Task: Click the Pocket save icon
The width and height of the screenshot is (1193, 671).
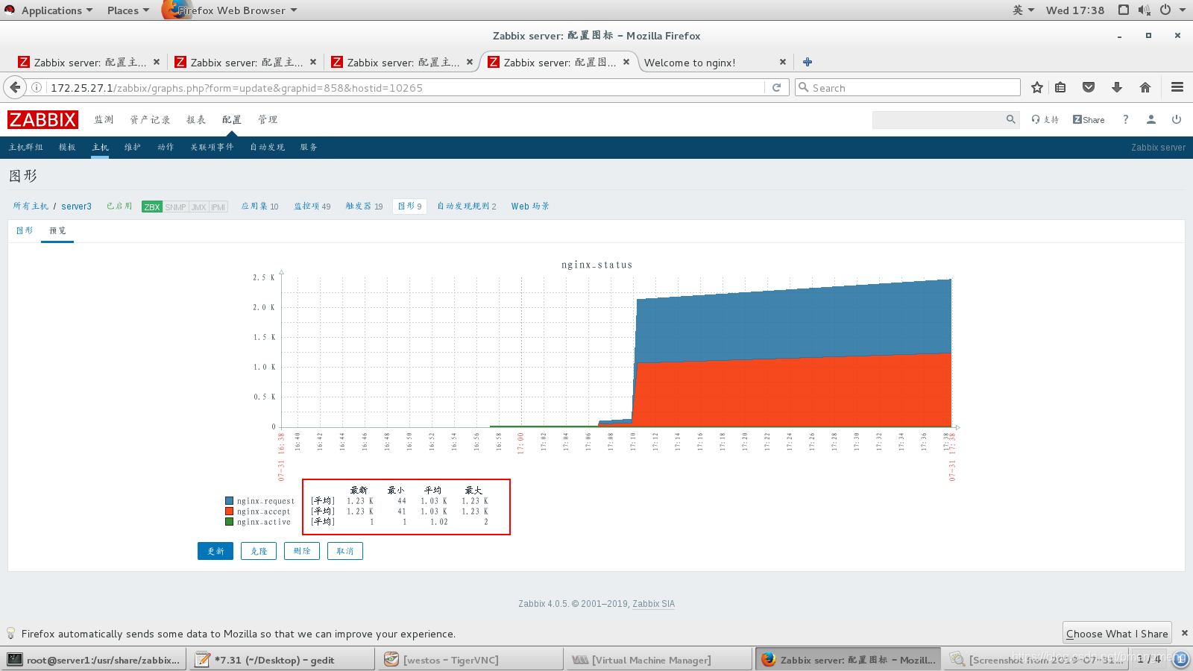Action: click(1089, 87)
